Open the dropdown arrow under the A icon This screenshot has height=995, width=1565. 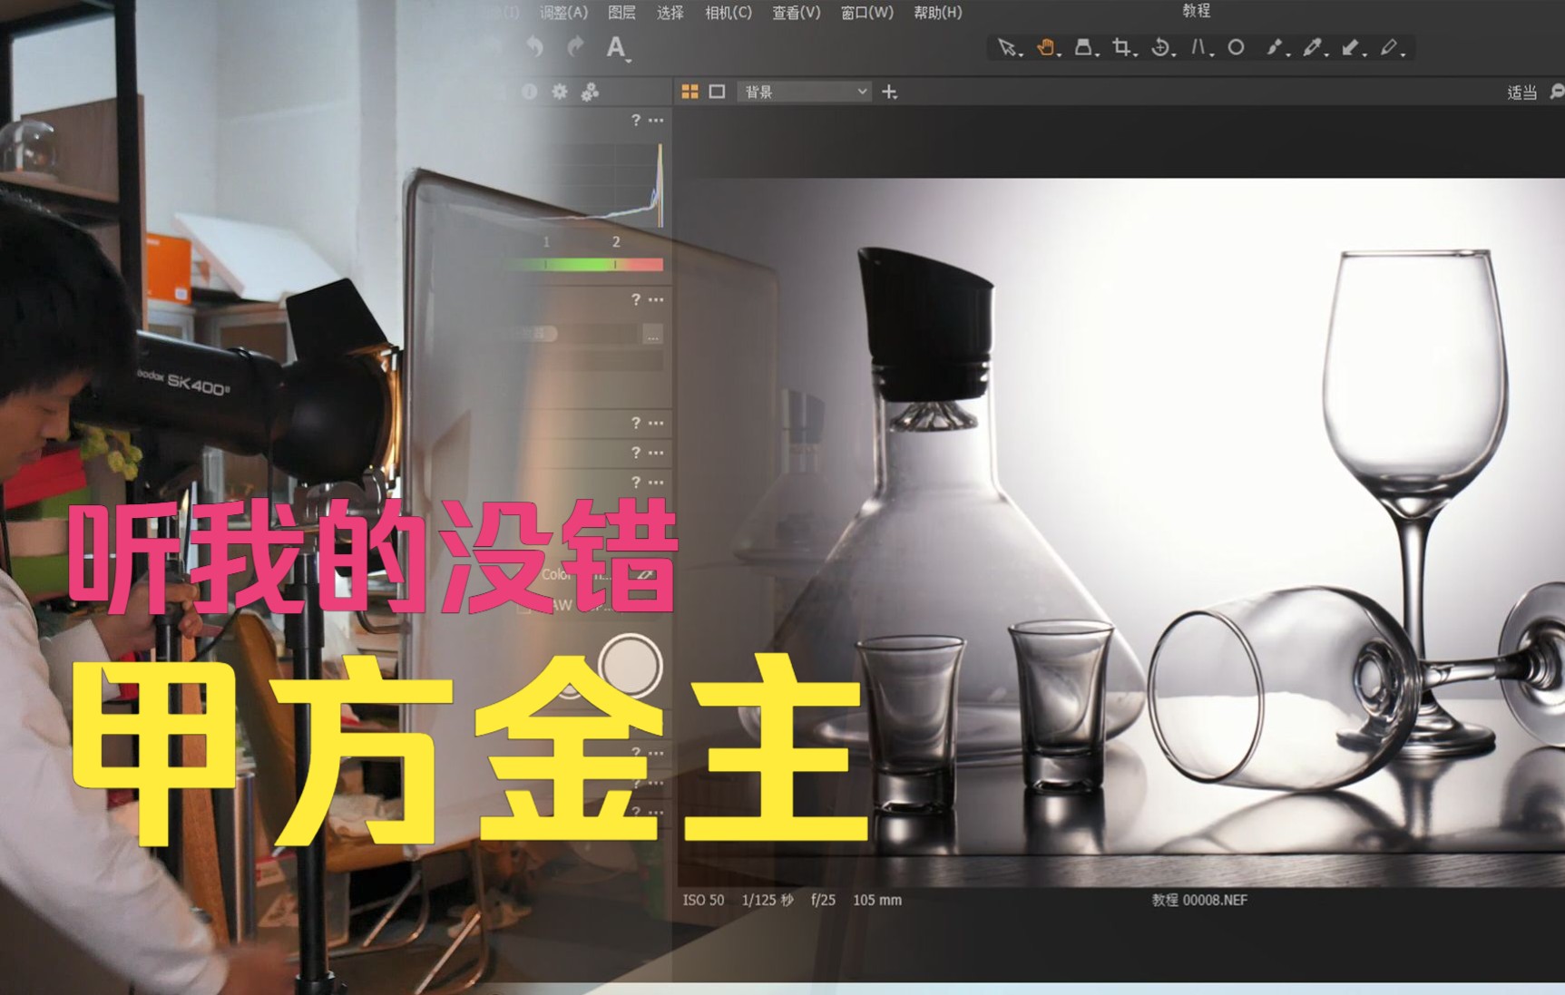[x=628, y=60]
